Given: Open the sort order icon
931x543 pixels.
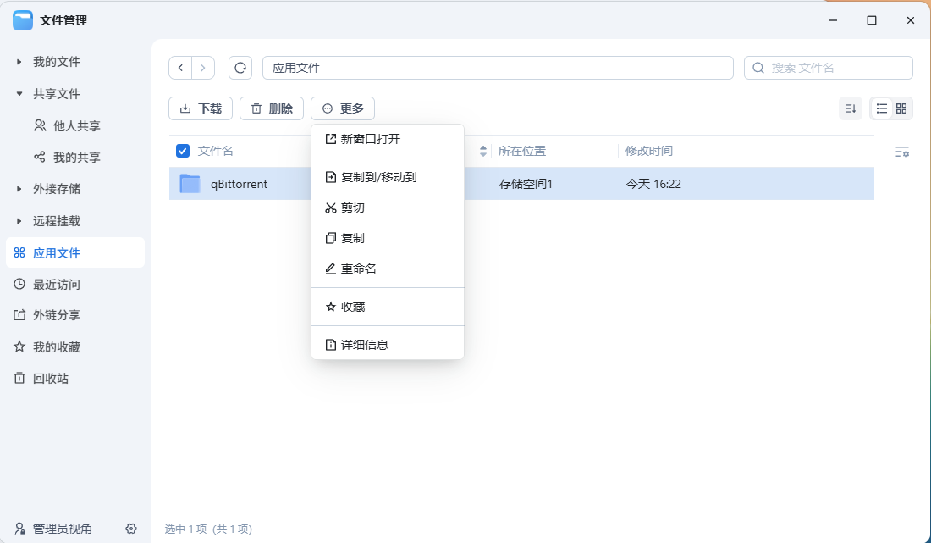Looking at the screenshot, I should 851,108.
